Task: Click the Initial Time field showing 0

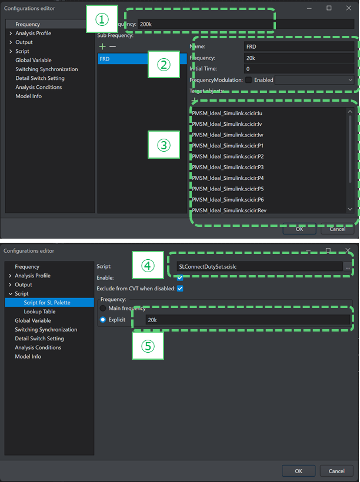Action: (299, 69)
